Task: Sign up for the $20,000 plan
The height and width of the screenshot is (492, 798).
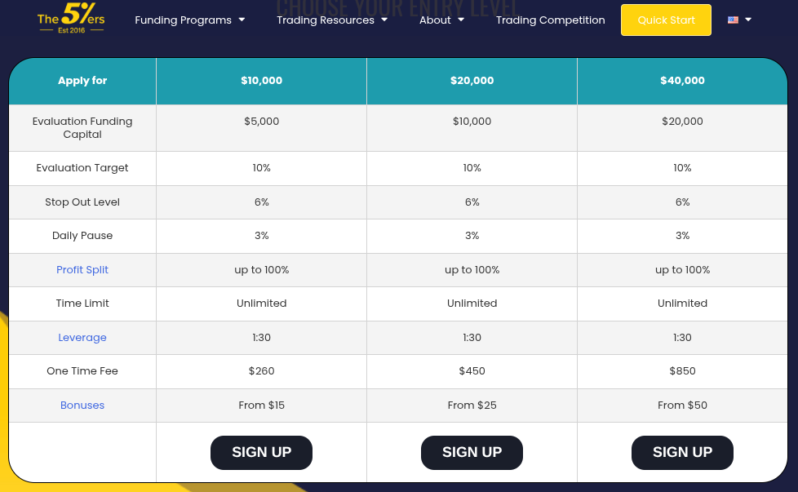Action: (x=472, y=453)
